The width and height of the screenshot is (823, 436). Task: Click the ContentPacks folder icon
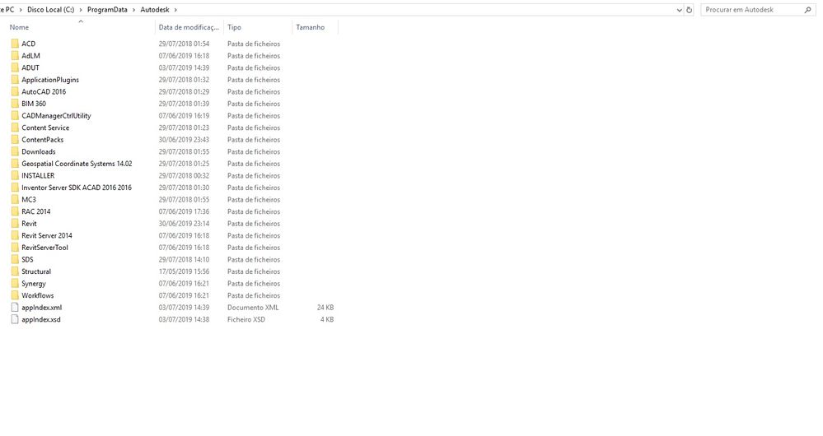[15, 140]
